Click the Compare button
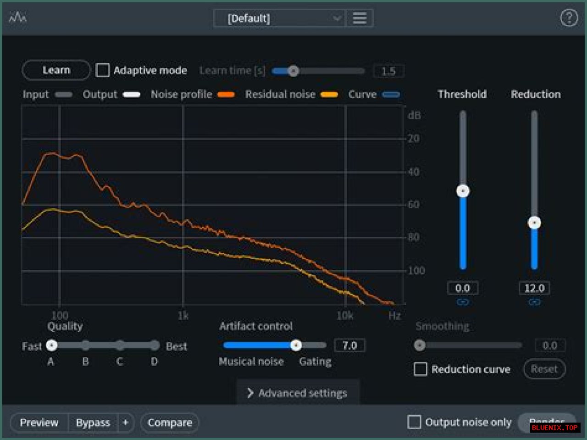The width and height of the screenshot is (587, 440). click(x=170, y=423)
